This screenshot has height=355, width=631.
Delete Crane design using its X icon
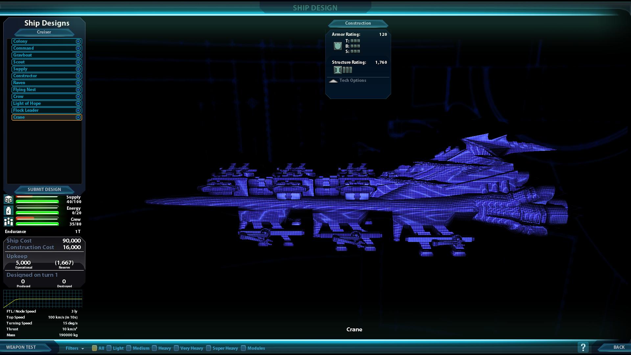[x=78, y=117]
